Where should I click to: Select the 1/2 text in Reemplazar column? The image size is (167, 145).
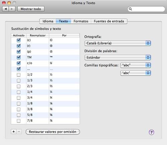[x=30, y=75]
